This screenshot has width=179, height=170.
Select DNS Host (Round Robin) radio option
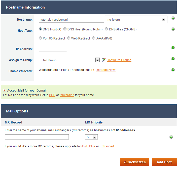(65, 29)
